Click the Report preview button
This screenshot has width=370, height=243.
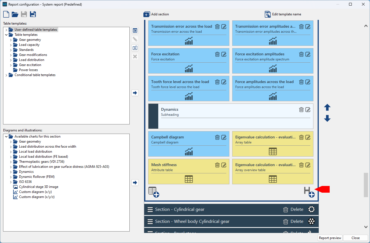point(330,238)
